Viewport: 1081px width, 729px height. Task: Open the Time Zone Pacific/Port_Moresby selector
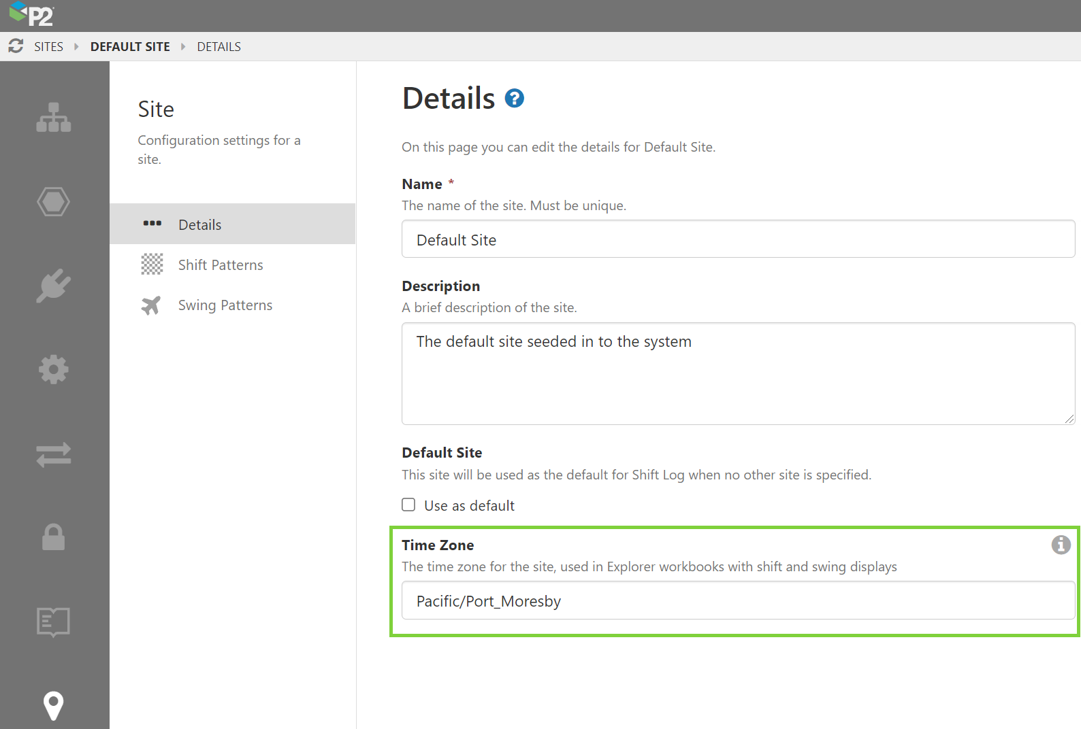point(738,600)
